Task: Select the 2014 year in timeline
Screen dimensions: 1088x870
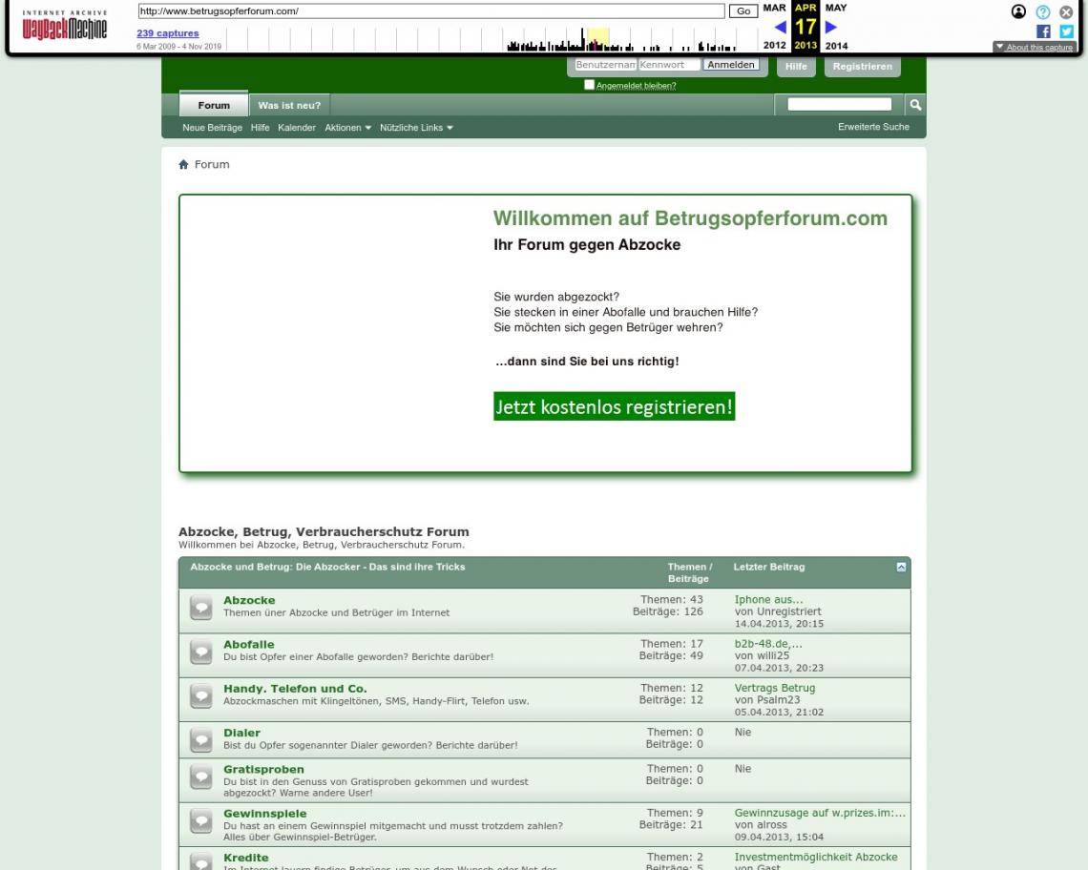Action: pos(836,46)
